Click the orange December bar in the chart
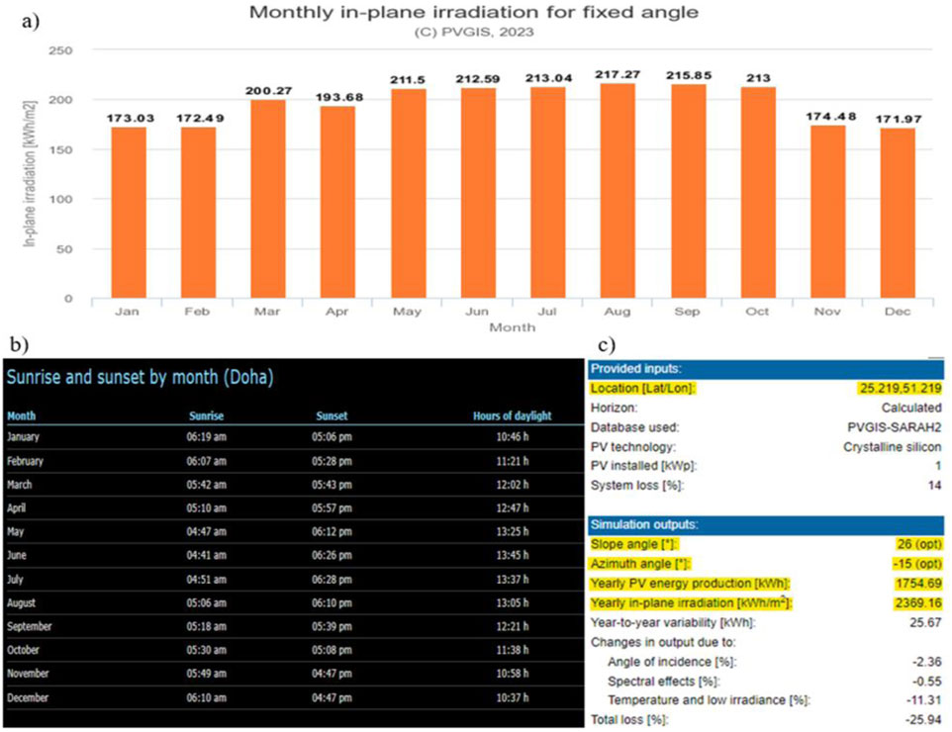The image size is (952, 732). point(898,213)
